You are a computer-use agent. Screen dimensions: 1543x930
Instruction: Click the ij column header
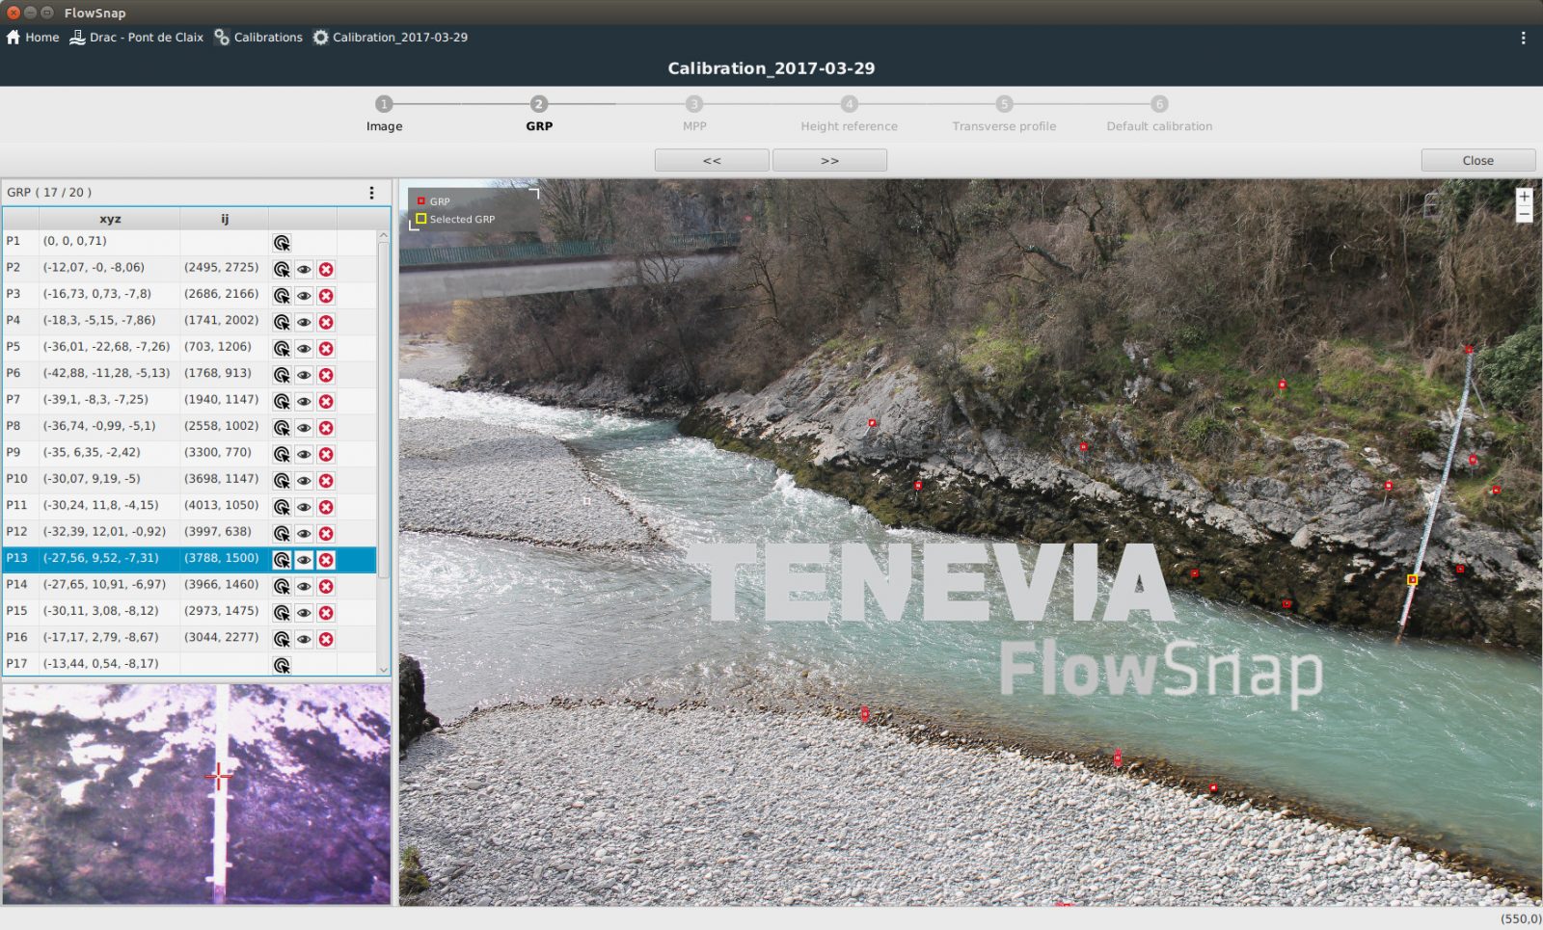[x=225, y=219]
